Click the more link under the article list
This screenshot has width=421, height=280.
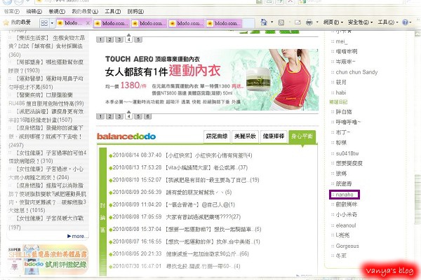(78, 236)
